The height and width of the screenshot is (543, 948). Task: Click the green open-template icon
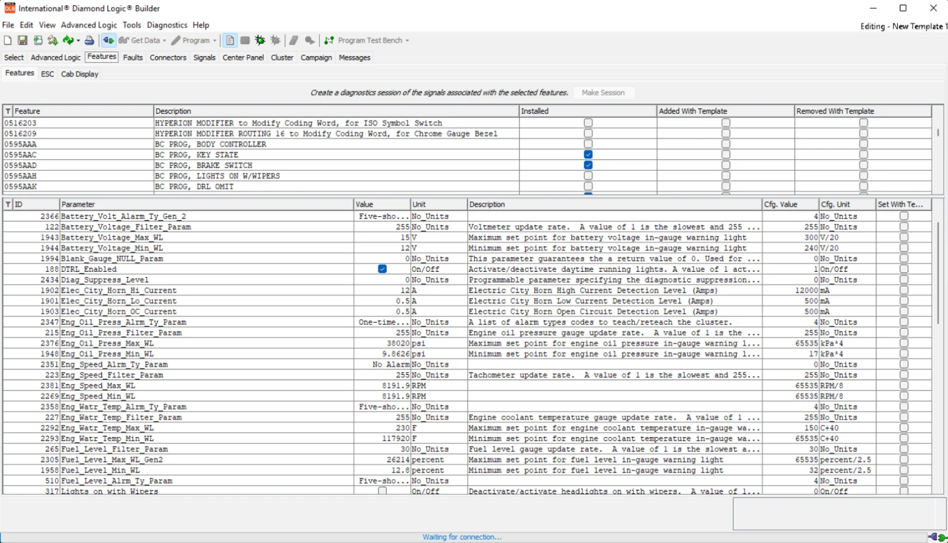[38, 40]
